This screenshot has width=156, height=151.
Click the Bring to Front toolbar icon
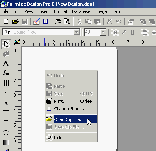pyautogui.click(x=143, y=21)
